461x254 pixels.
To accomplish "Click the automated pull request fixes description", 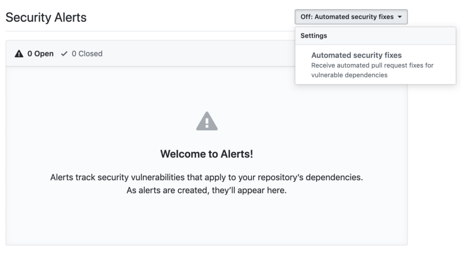I will coord(372,70).
